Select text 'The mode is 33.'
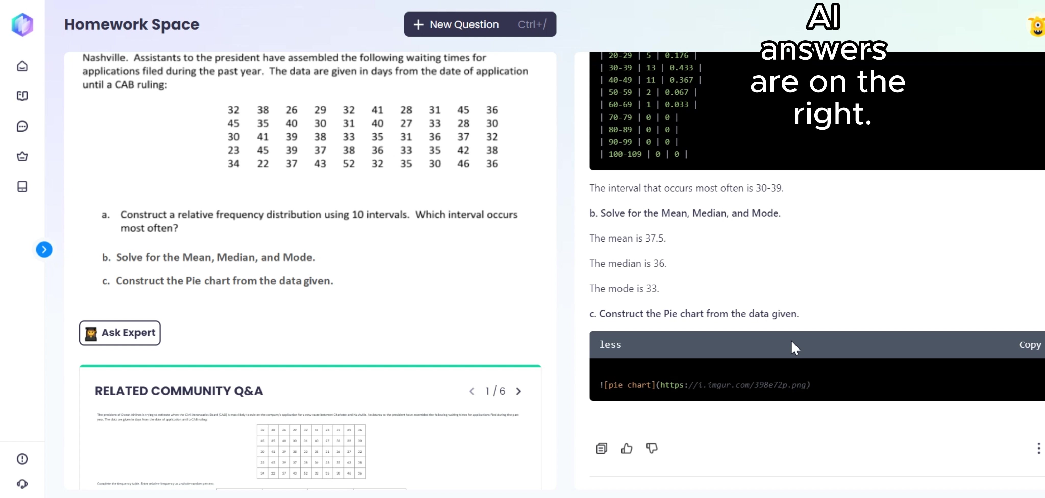 [x=624, y=289]
